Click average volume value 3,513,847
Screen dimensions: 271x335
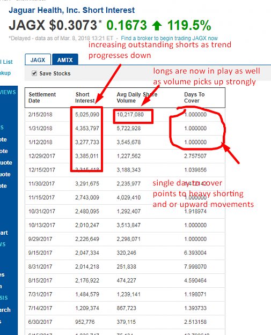click(129, 225)
